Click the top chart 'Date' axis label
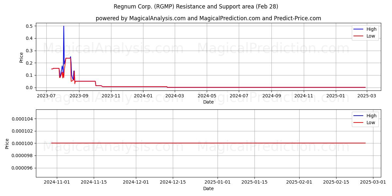392x196 pixels. 208,102
